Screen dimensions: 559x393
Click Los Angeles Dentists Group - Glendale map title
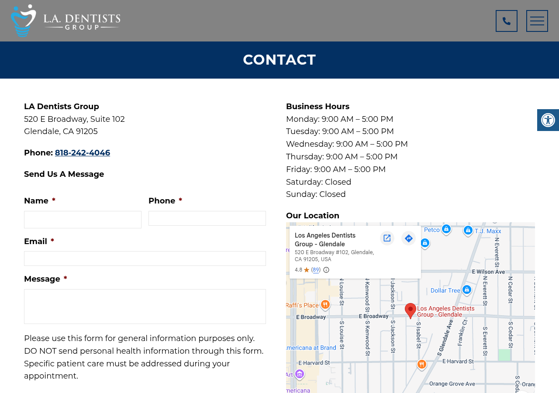coord(325,239)
